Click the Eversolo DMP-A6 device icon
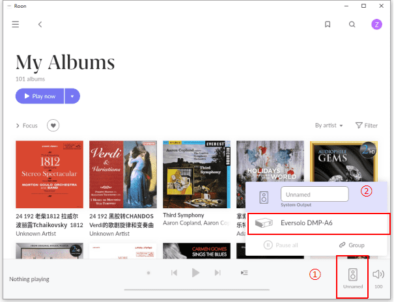This screenshot has width=394, height=302. [x=264, y=223]
